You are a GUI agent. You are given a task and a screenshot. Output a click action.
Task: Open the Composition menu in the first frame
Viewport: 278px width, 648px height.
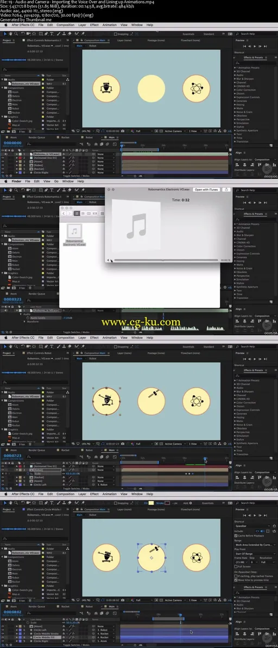pos(65,25)
